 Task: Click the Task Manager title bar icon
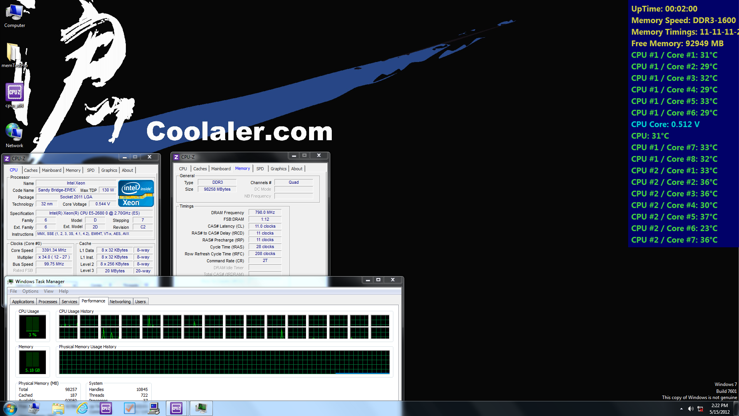point(10,282)
